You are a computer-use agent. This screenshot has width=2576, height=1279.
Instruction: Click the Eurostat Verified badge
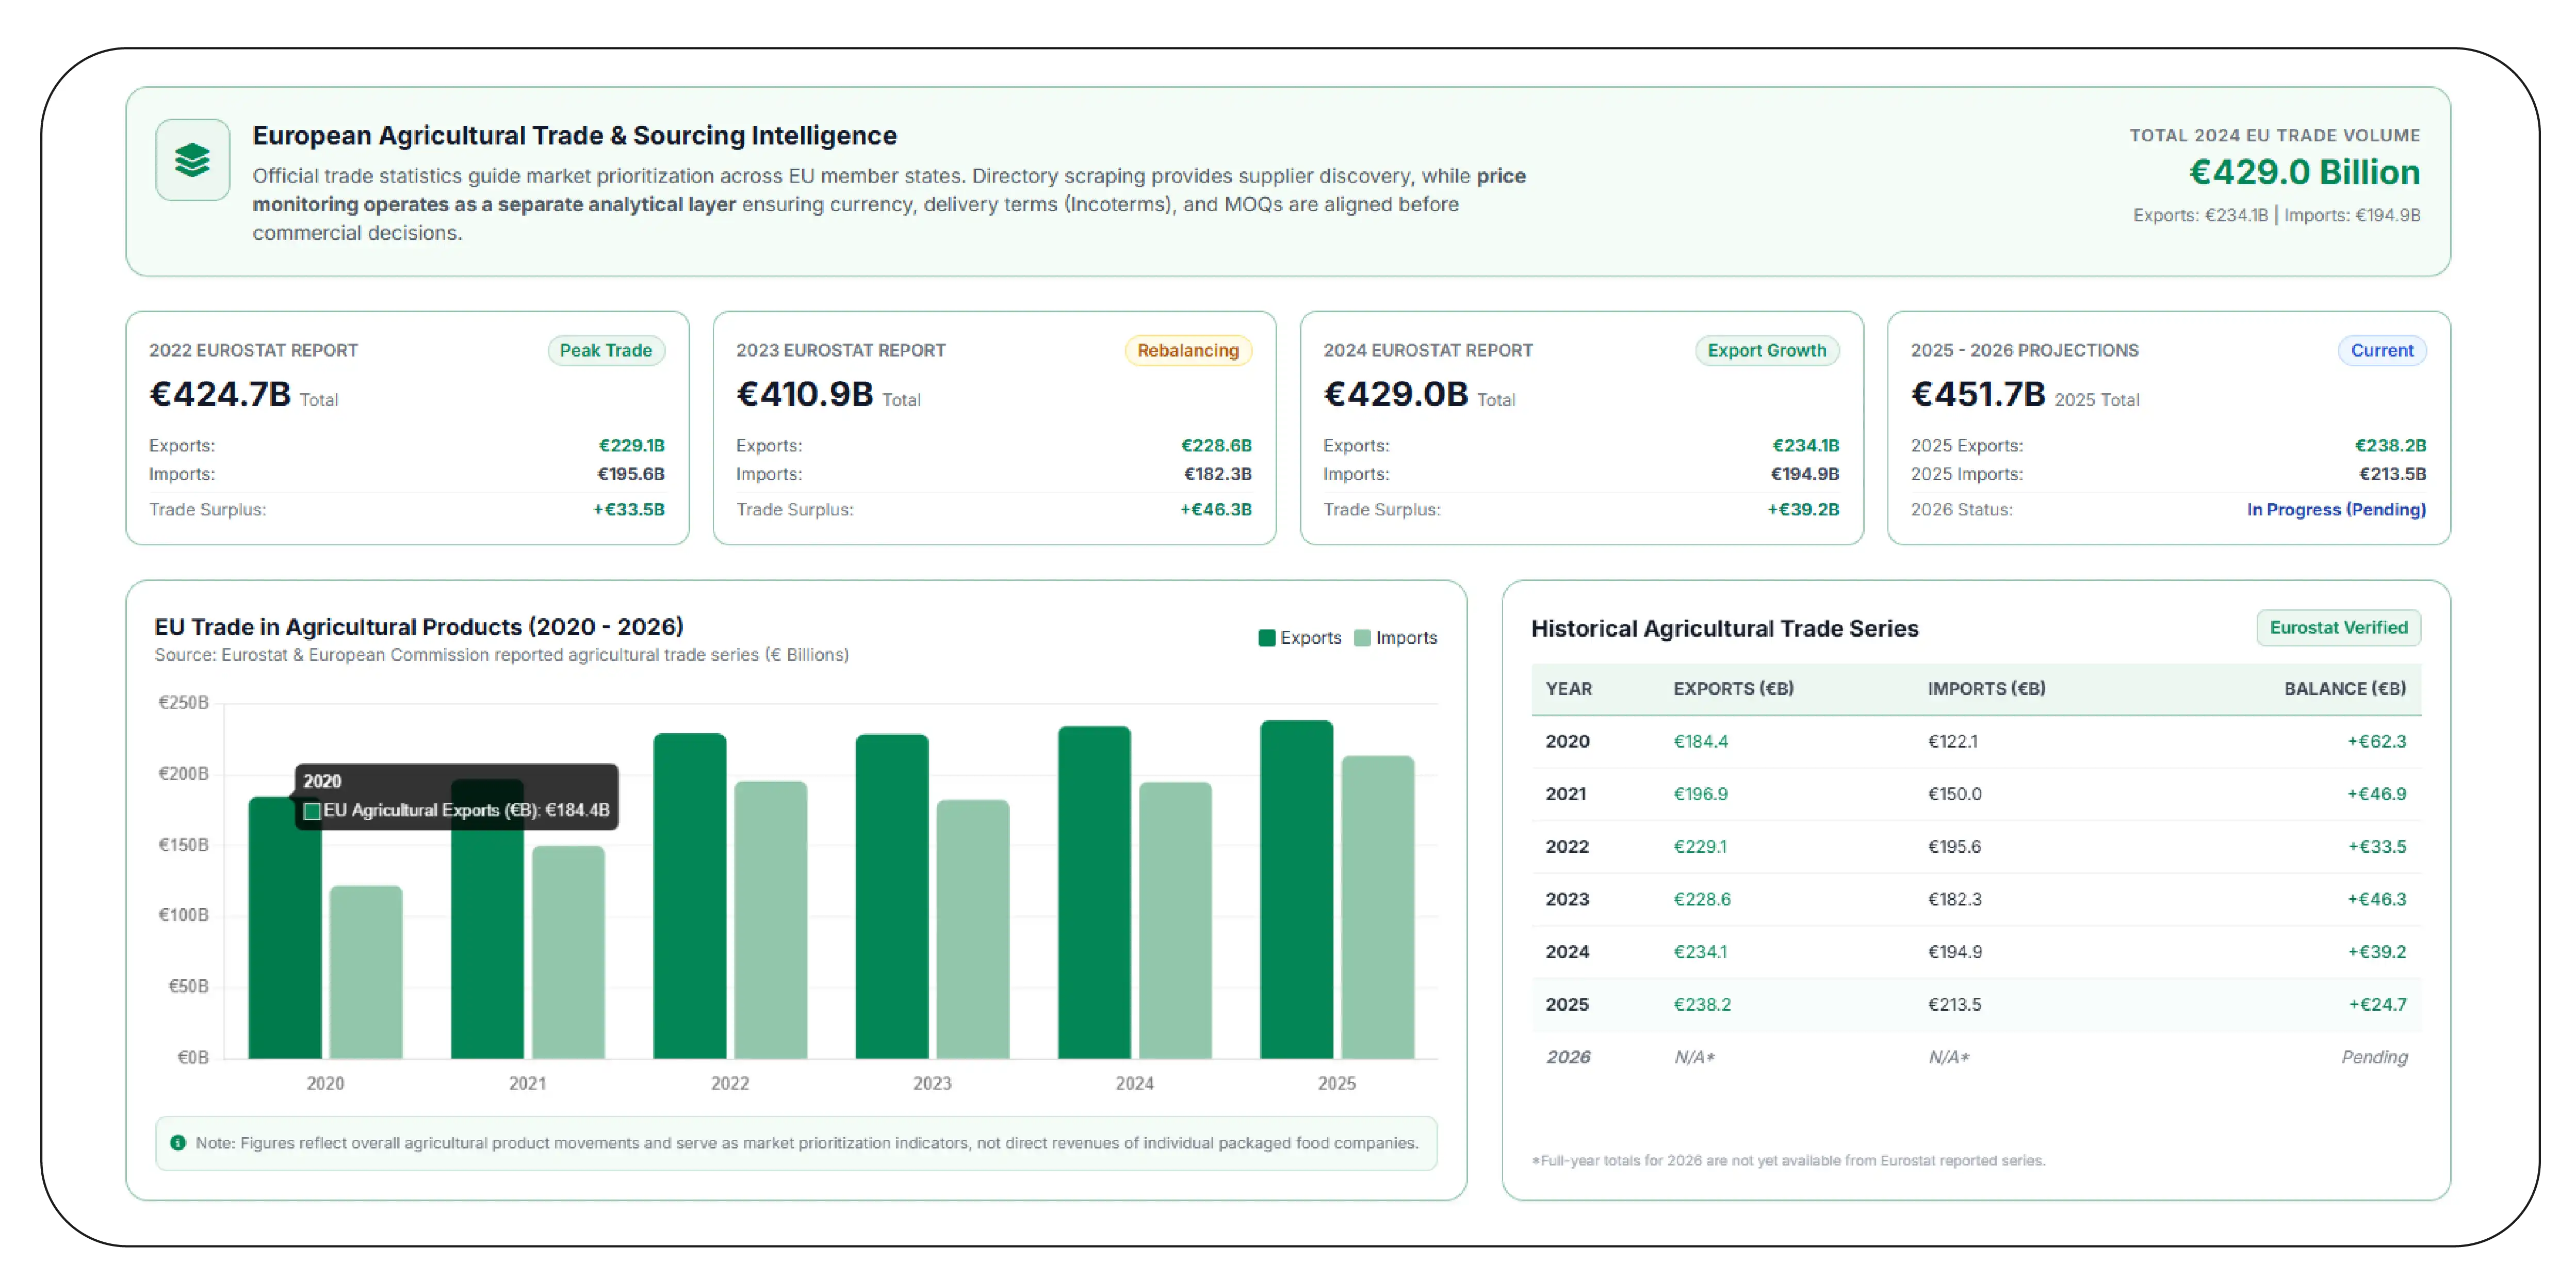2339,627
